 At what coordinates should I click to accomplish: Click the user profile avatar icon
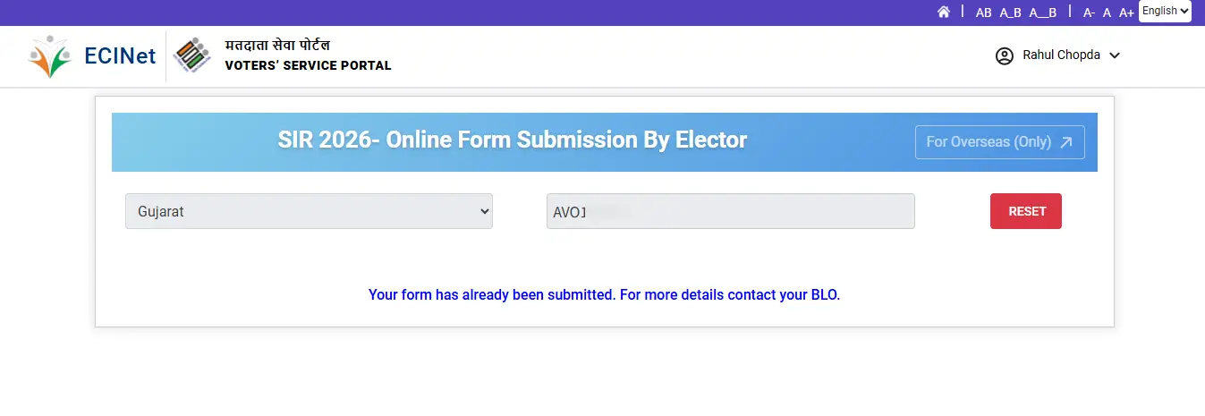coord(1005,55)
